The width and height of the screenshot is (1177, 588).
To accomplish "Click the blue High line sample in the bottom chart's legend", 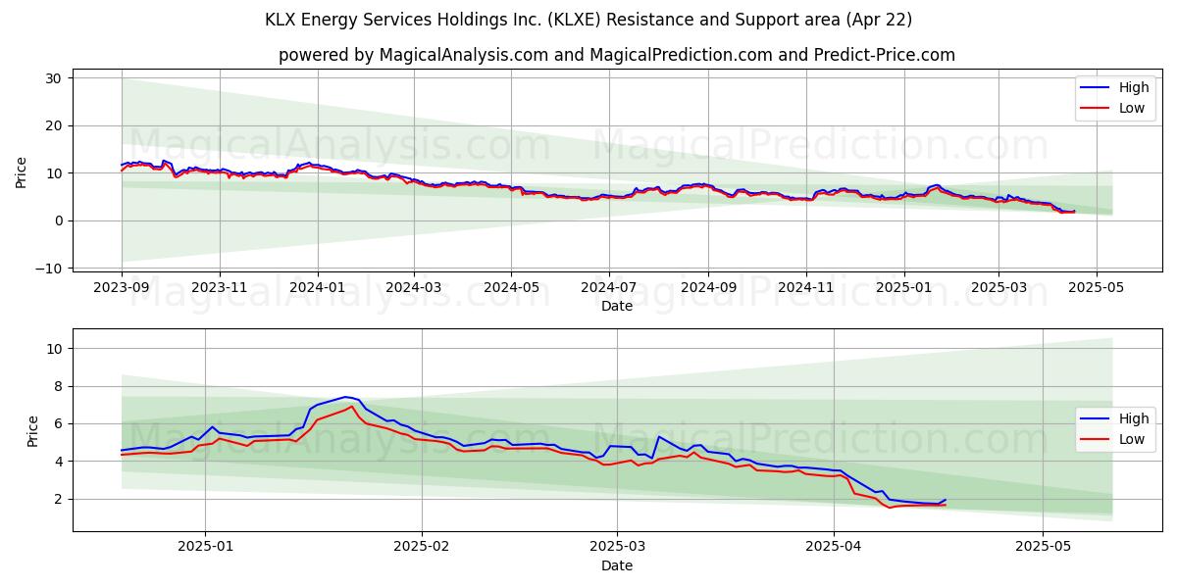I will coord(1097,419).
